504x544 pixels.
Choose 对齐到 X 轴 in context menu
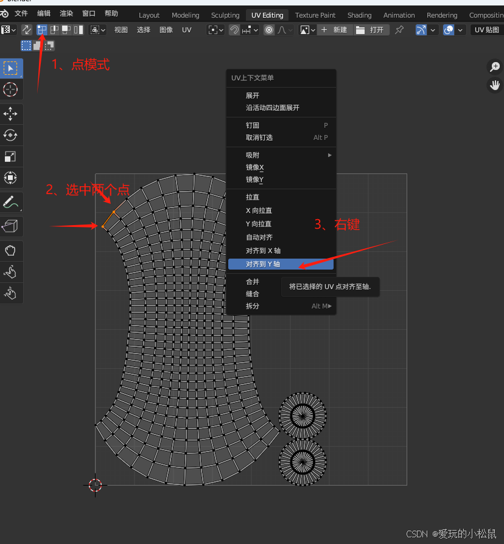(x=281, y=251)
